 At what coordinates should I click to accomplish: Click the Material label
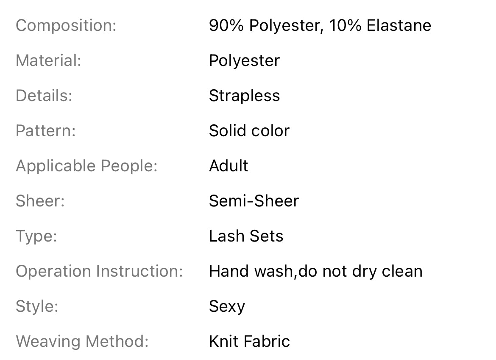48,61
